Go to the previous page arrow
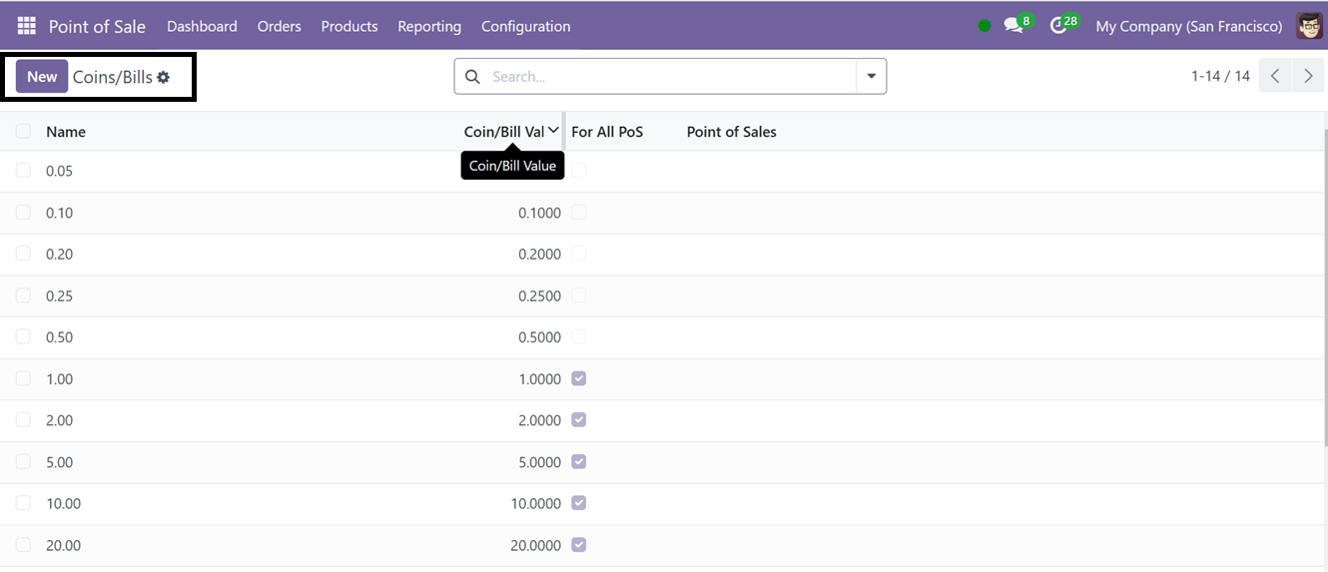The width and height of the screenshot is (1328, 572). pyautogui.click(x=1275, y=76)
